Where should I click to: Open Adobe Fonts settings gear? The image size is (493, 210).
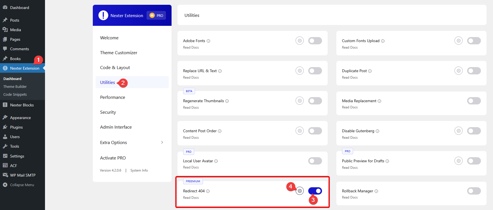point(300,40)
